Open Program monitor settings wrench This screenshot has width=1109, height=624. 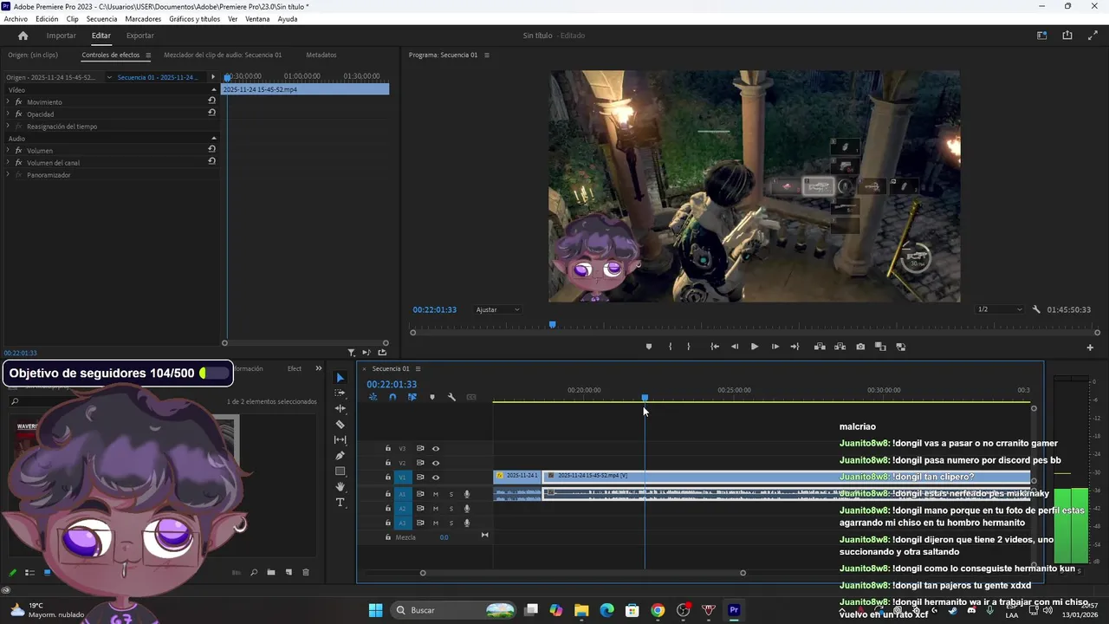pos(1036,309)
